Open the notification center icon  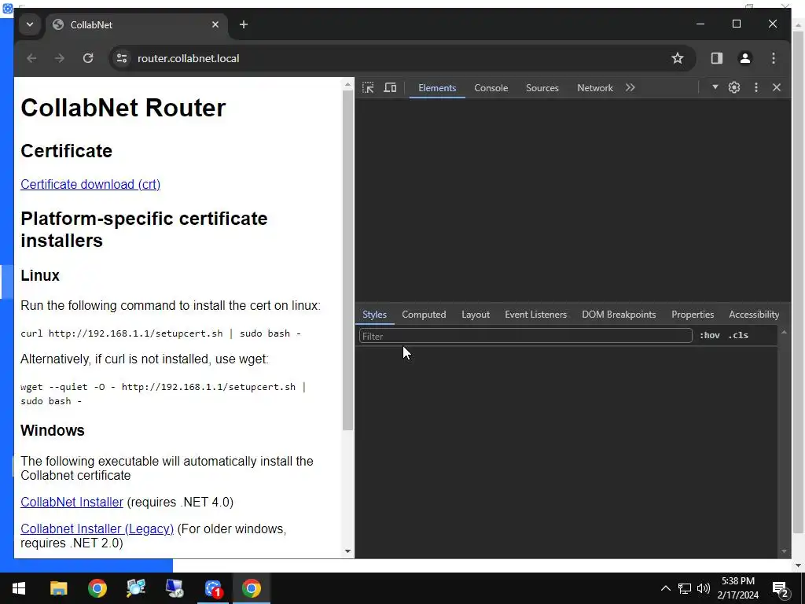(x=781, y=588)
